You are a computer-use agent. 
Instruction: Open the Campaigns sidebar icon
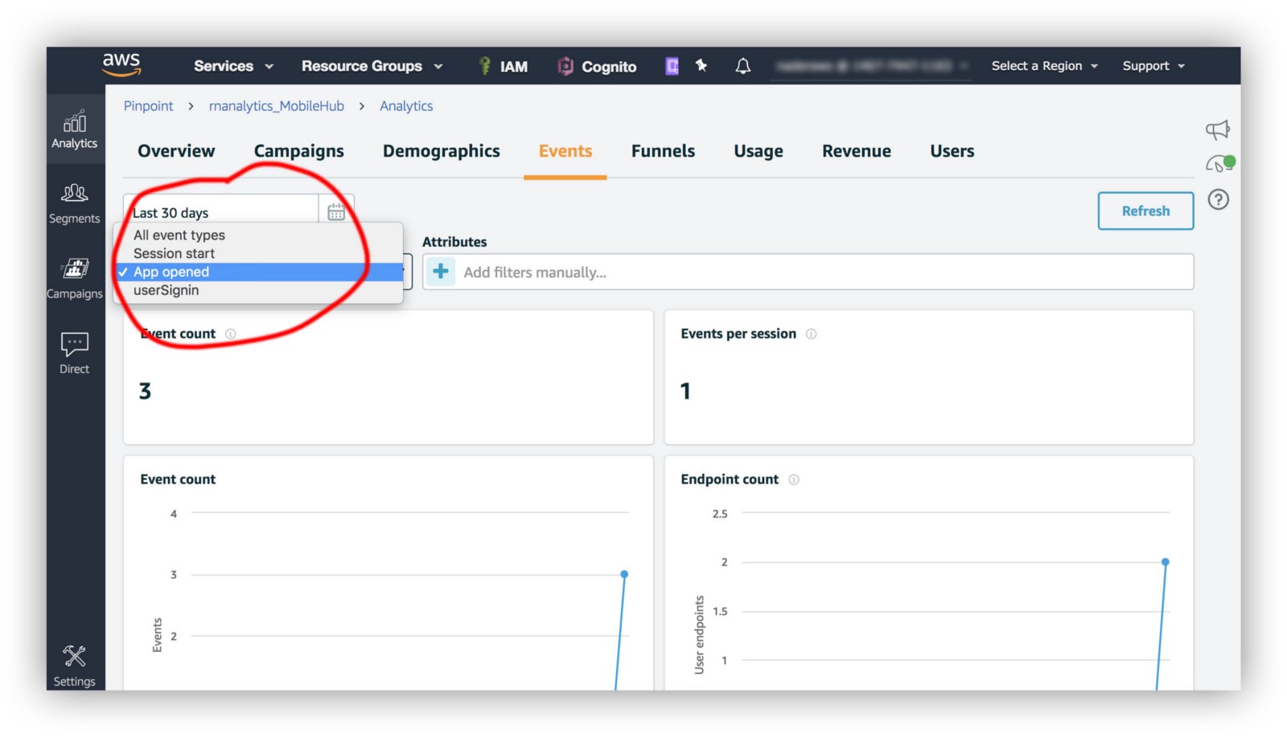(75, 278)
